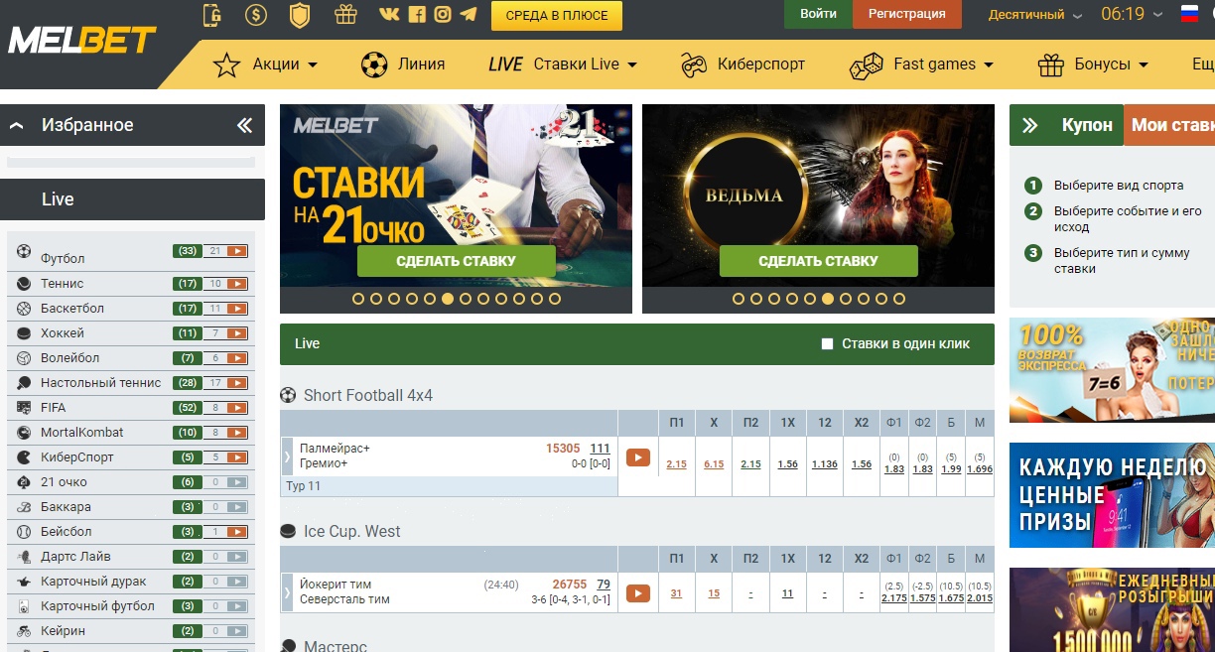
Task: Select last carousel dot on Ведьма banner
Action: coord(899,298)
